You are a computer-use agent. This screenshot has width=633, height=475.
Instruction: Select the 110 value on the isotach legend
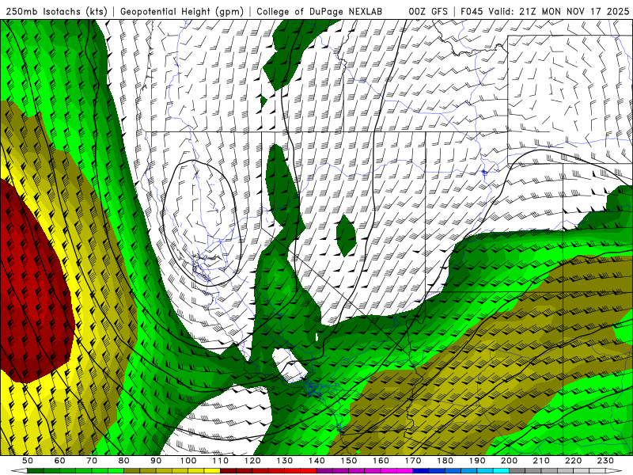coord(221,461)
